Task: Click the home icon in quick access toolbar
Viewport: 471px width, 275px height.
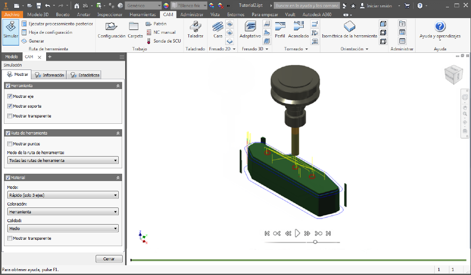Action: click(x=77, y=6)
